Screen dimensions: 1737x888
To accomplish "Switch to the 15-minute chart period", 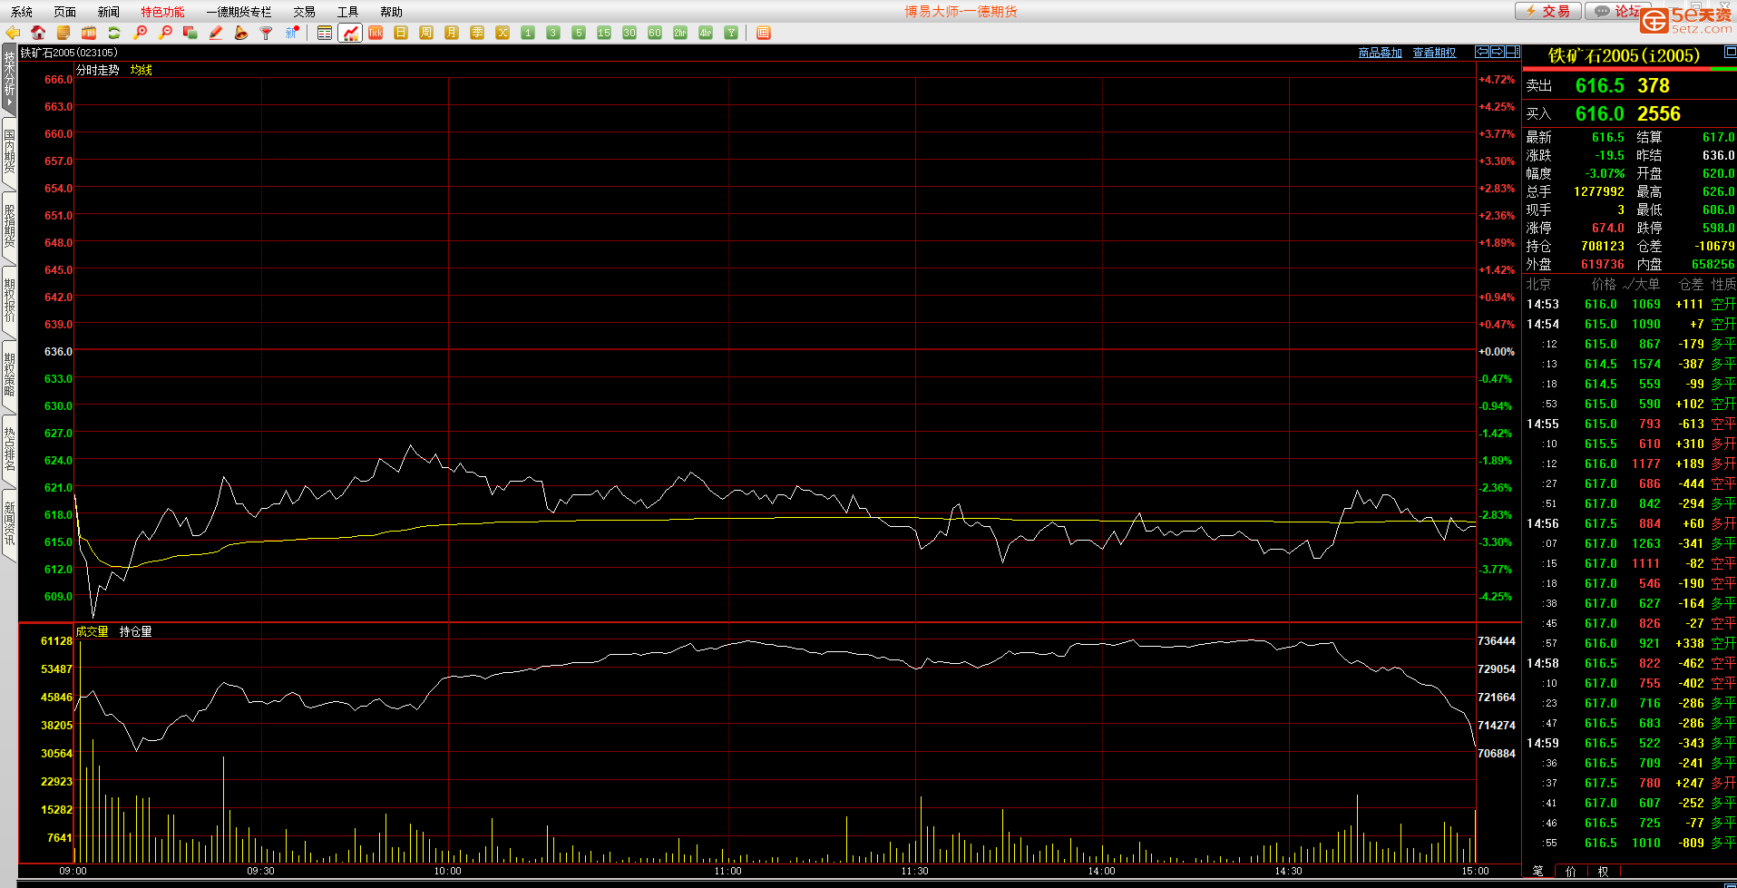I will (x=604, y=33).
